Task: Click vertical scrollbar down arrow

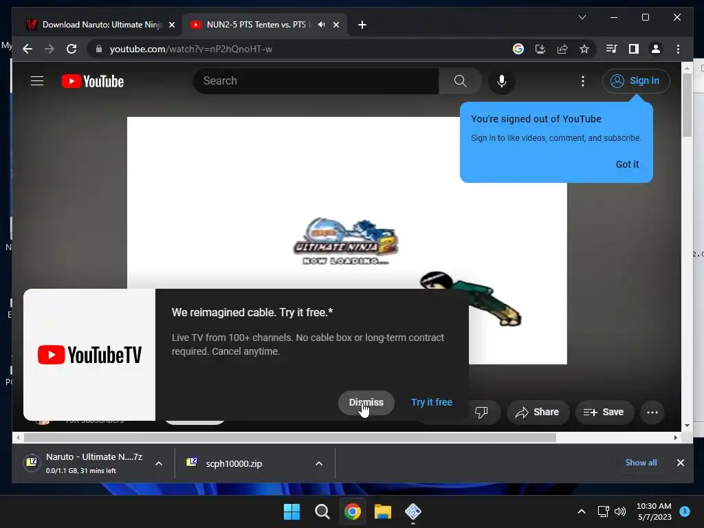Action: [687, 426]
